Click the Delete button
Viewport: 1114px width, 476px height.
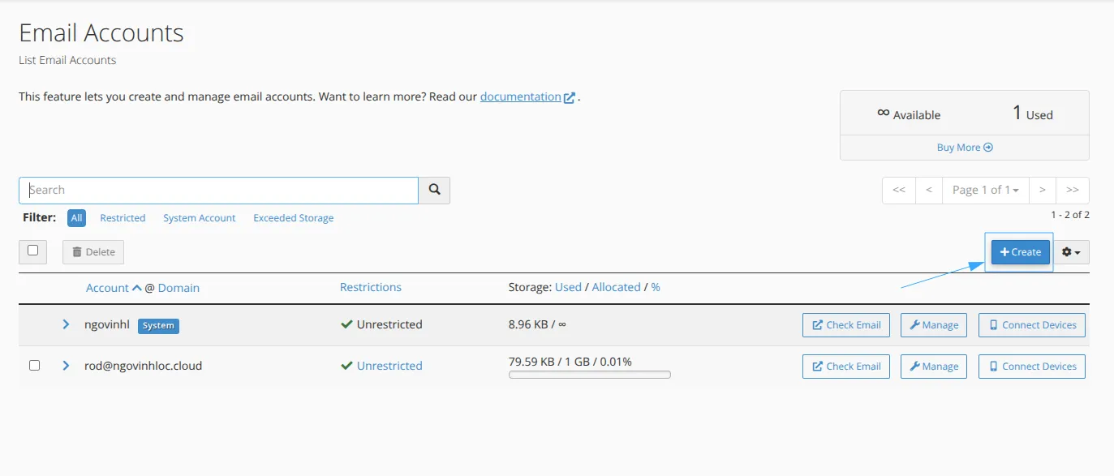[93, 252]
